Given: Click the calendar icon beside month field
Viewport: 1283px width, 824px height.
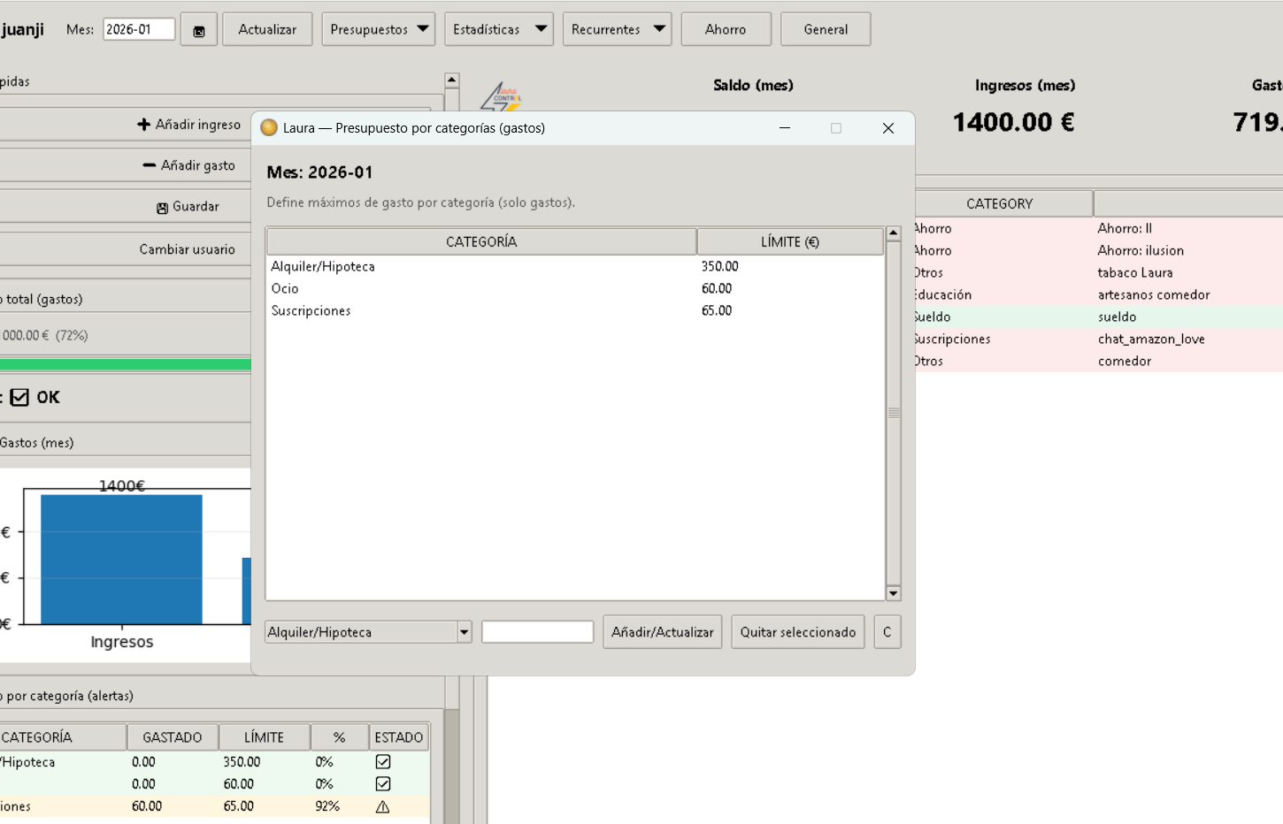Looking at the screenshot, I should (x=199, y=30).
